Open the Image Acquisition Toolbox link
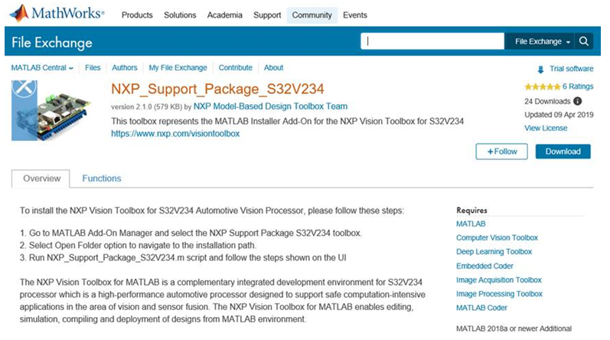 tap(499, 280)
